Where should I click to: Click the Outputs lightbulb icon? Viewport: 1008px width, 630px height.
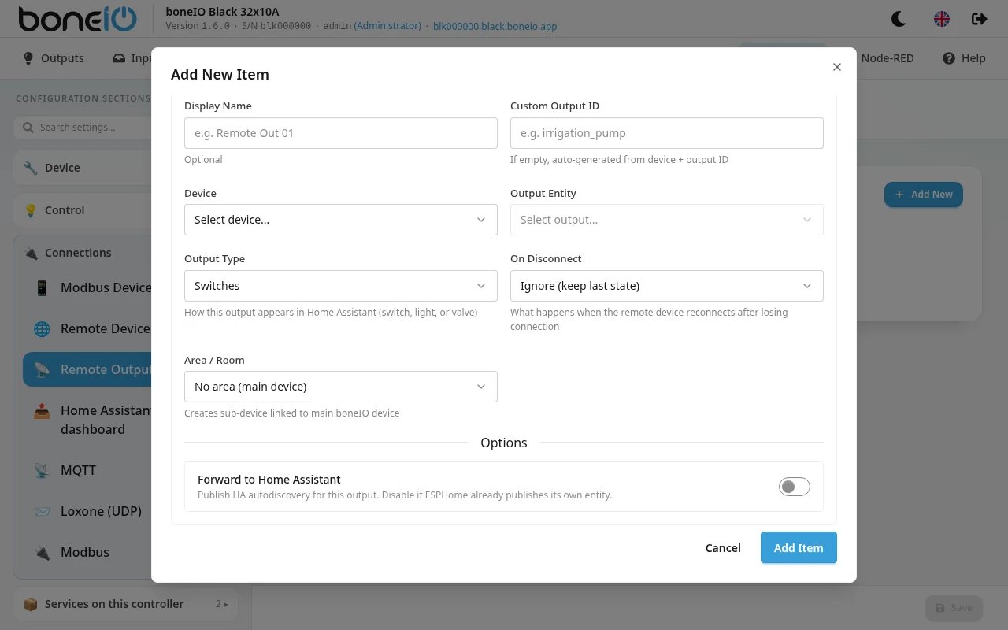28,58
